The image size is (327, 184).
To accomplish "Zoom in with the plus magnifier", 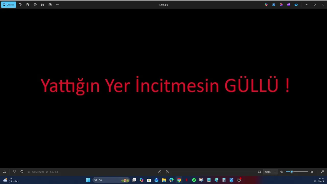I will (x=312, y=172).
